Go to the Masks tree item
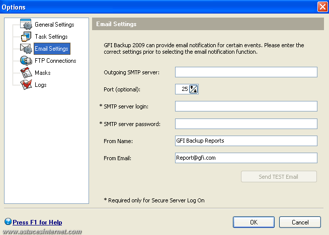 pos(43,73)
